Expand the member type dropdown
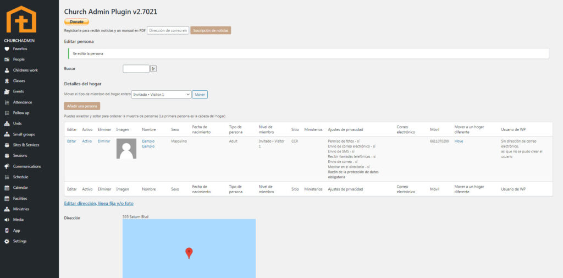 [x=161, y=95]
